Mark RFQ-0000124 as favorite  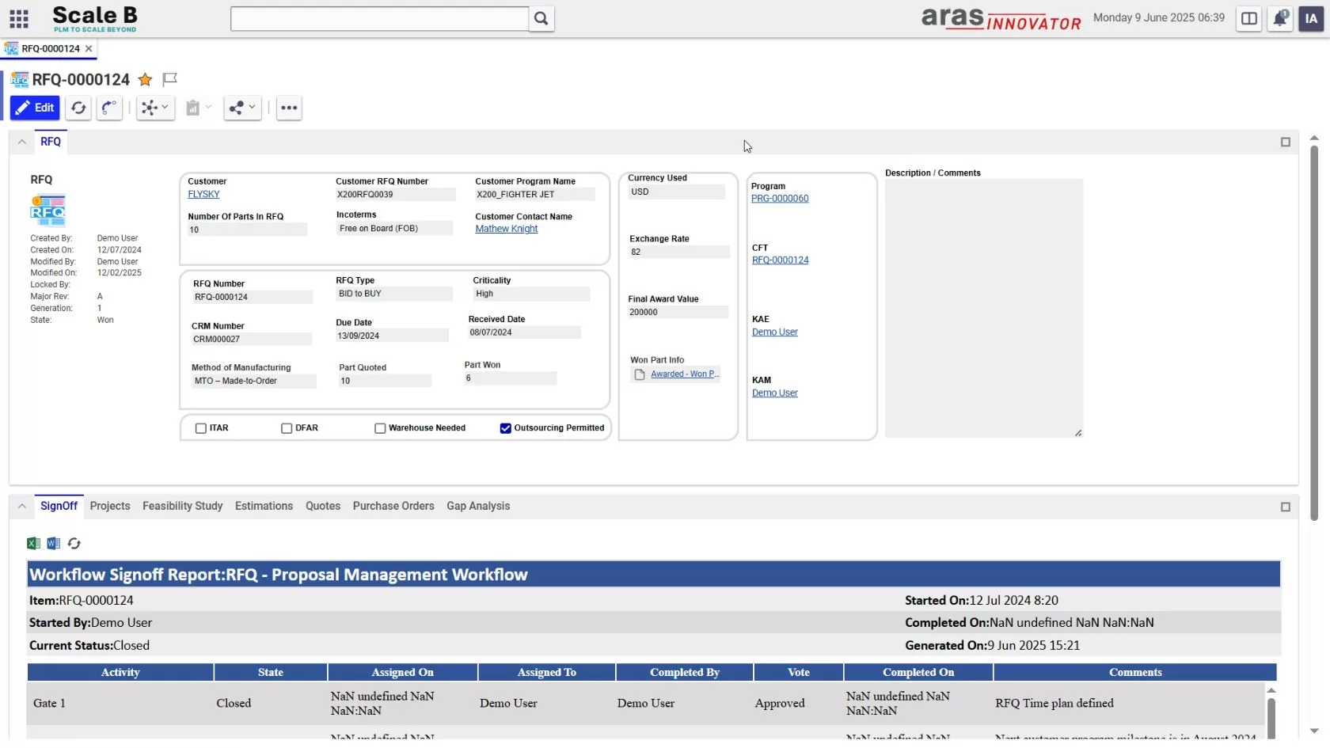click(145, 79)
